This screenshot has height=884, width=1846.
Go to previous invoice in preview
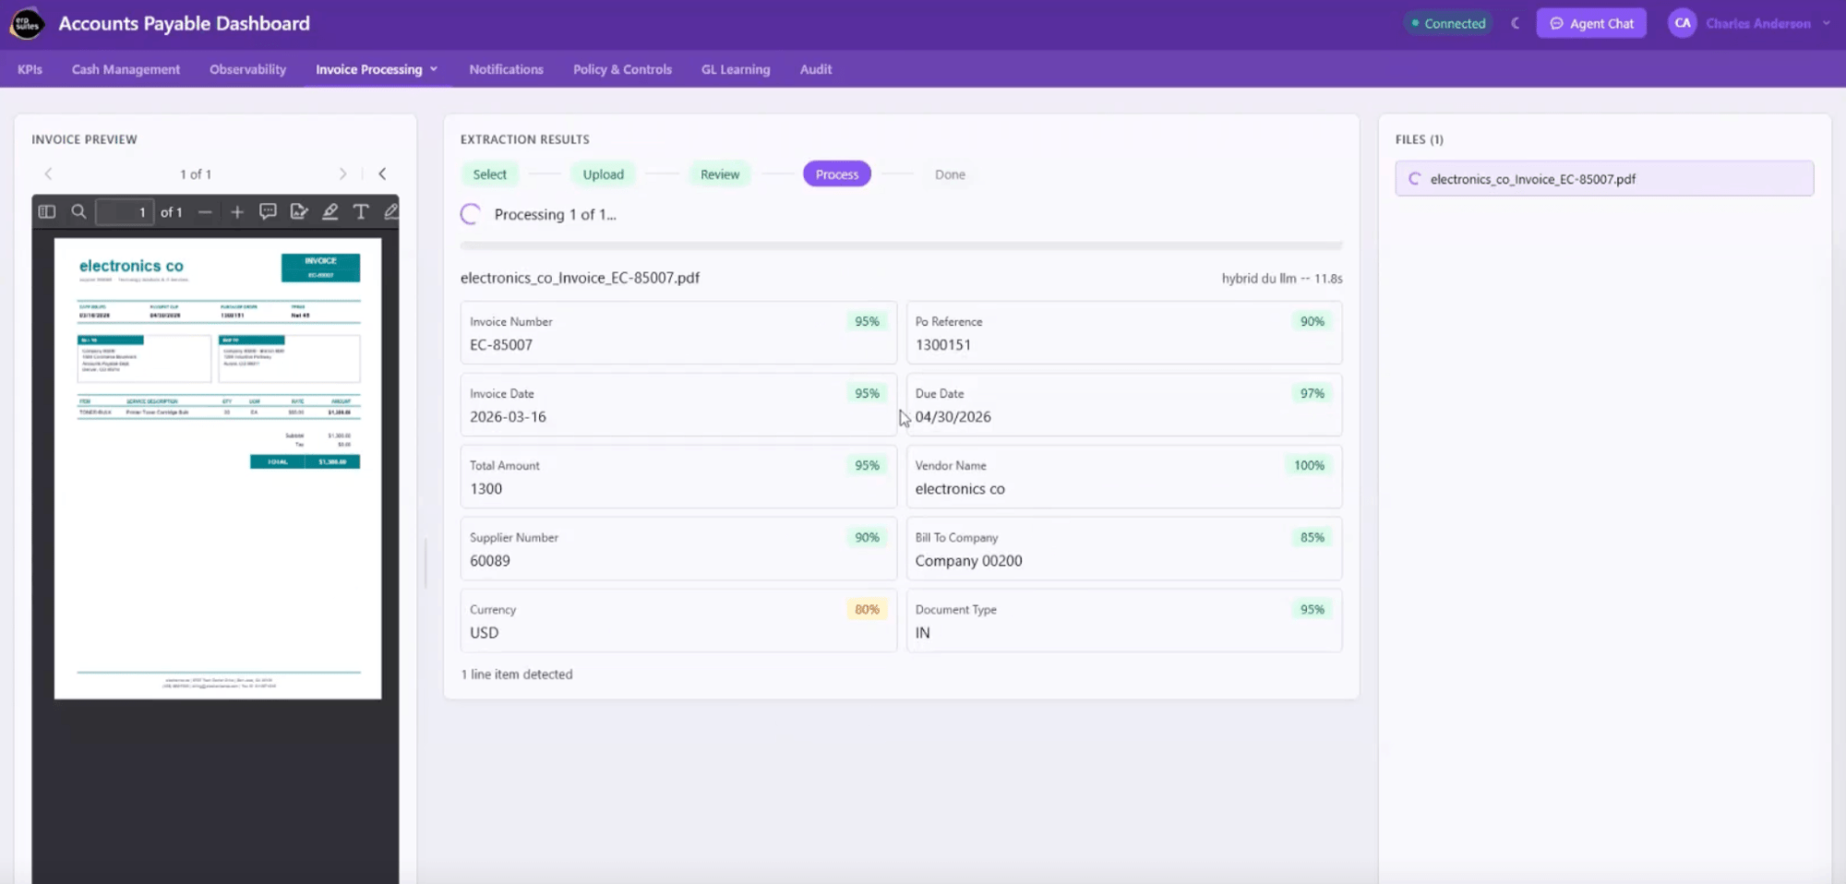click(x=48, y=173)
